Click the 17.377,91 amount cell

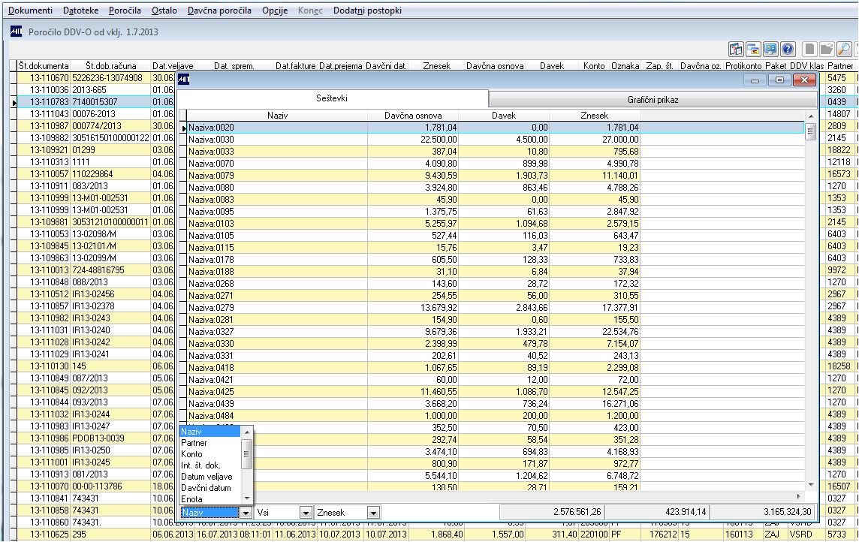click(595, 308)
